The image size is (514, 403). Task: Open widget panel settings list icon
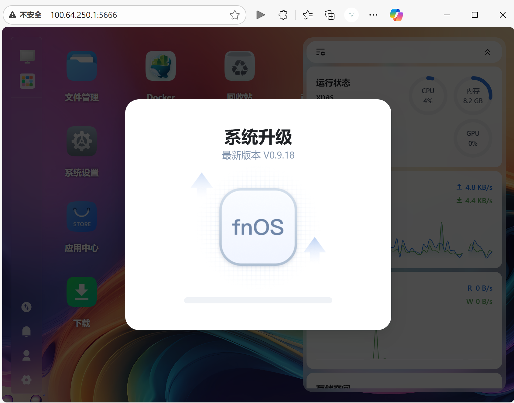320,52
